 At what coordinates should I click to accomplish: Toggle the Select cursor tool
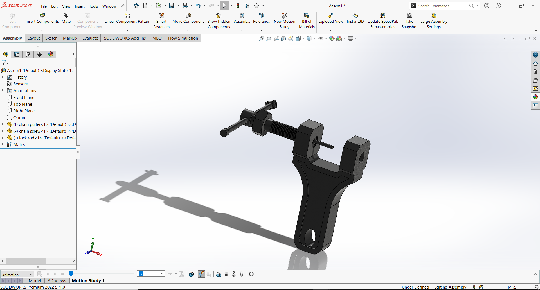click(x=224, y=6)
